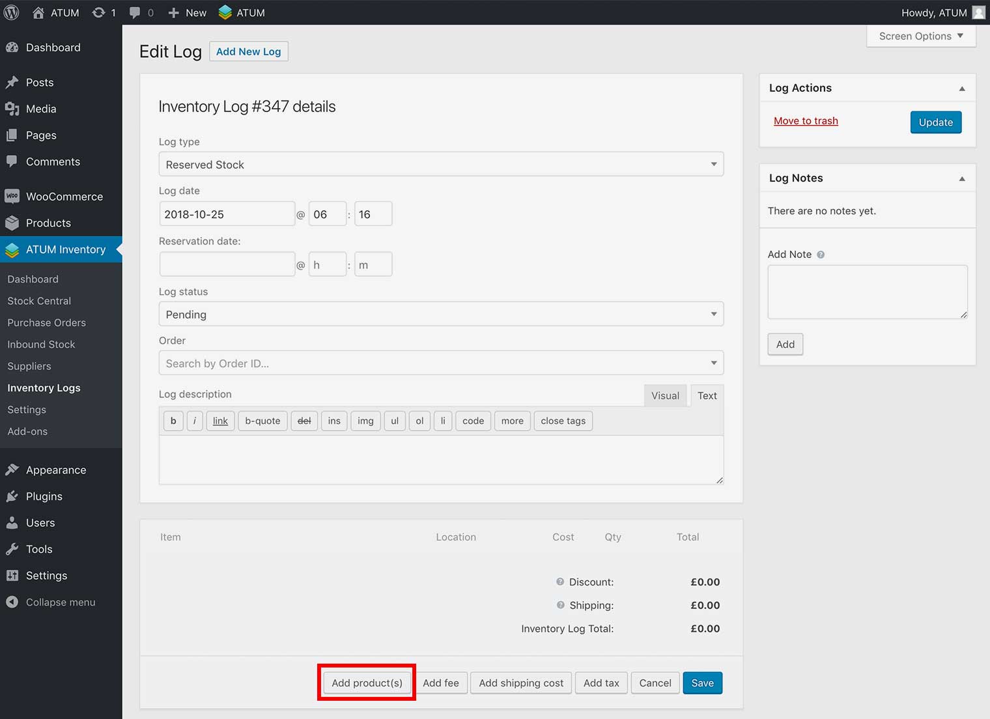Click the Move to trash link

806,121
